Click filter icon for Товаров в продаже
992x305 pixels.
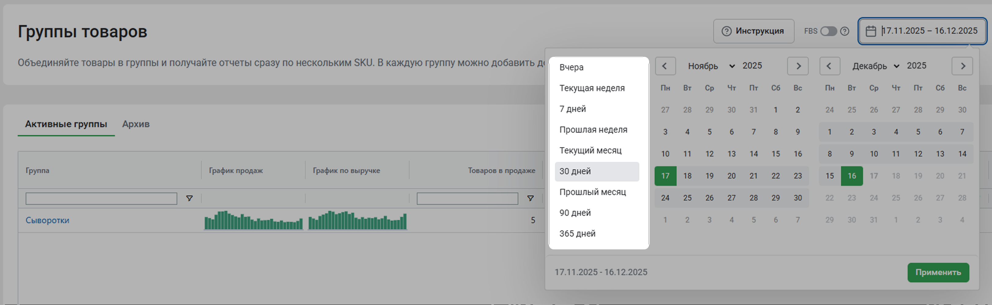(x=530, y=198)
